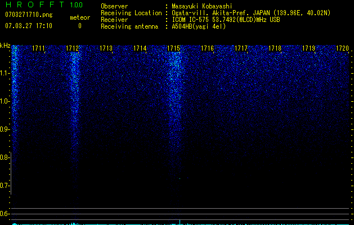Image resolution: width=354 pixels, height=225 pixels.
Task: Select the file name 0703271710.png
Action: click(29, 15)
